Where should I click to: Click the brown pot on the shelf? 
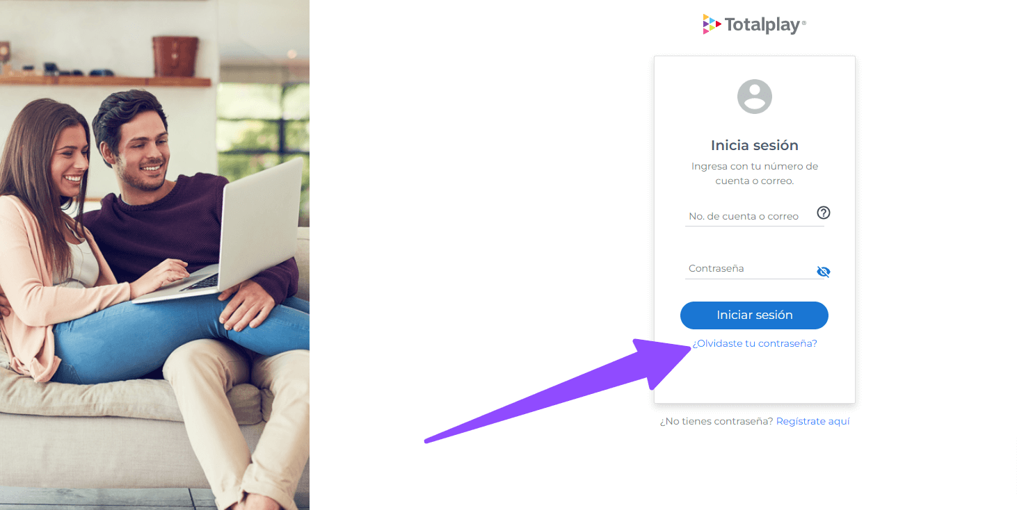coord(175,57)
